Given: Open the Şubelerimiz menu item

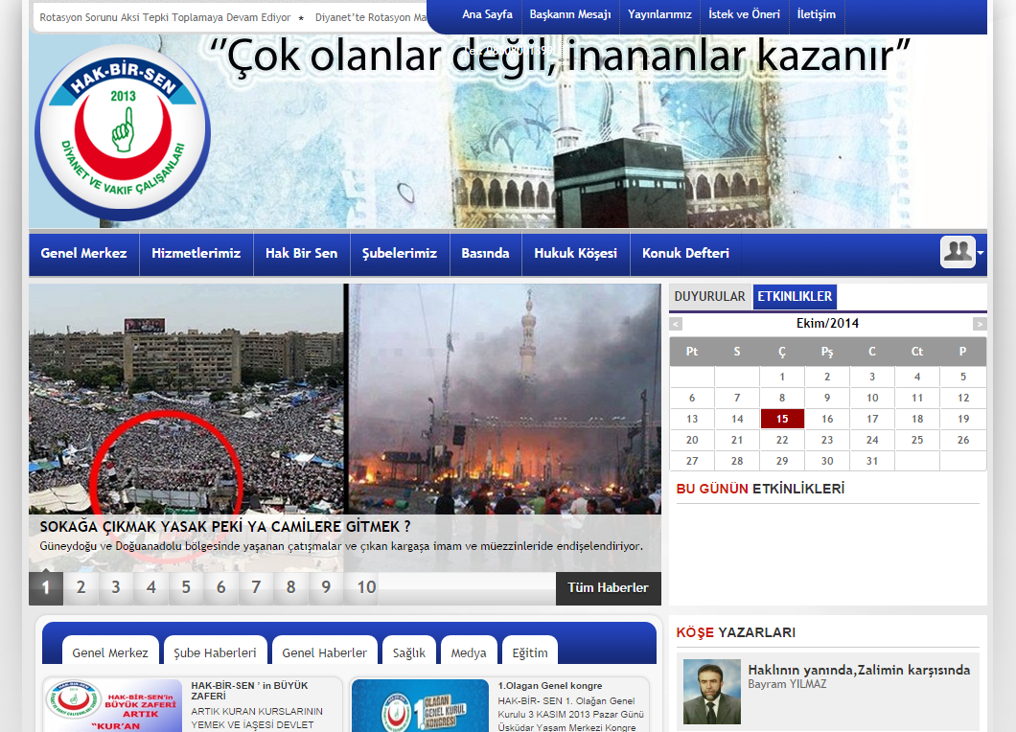Looking at the screenshot, I should tap(399, 254).
